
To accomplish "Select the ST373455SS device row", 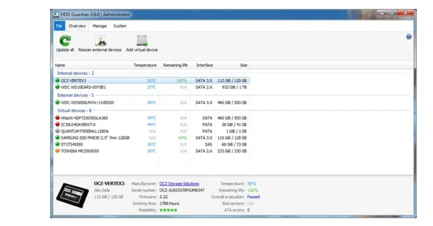I will pos(152,144).
